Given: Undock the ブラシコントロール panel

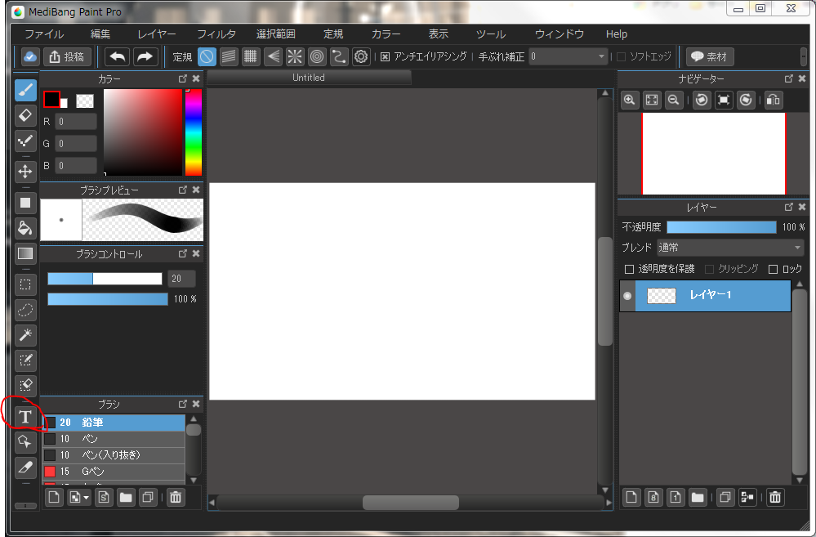Looking at the screenshot, I should (x=183, y=253).
